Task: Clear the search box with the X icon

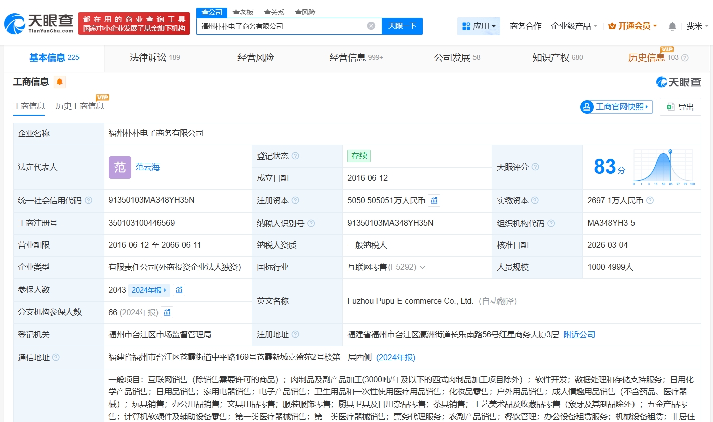Action: 371,26
